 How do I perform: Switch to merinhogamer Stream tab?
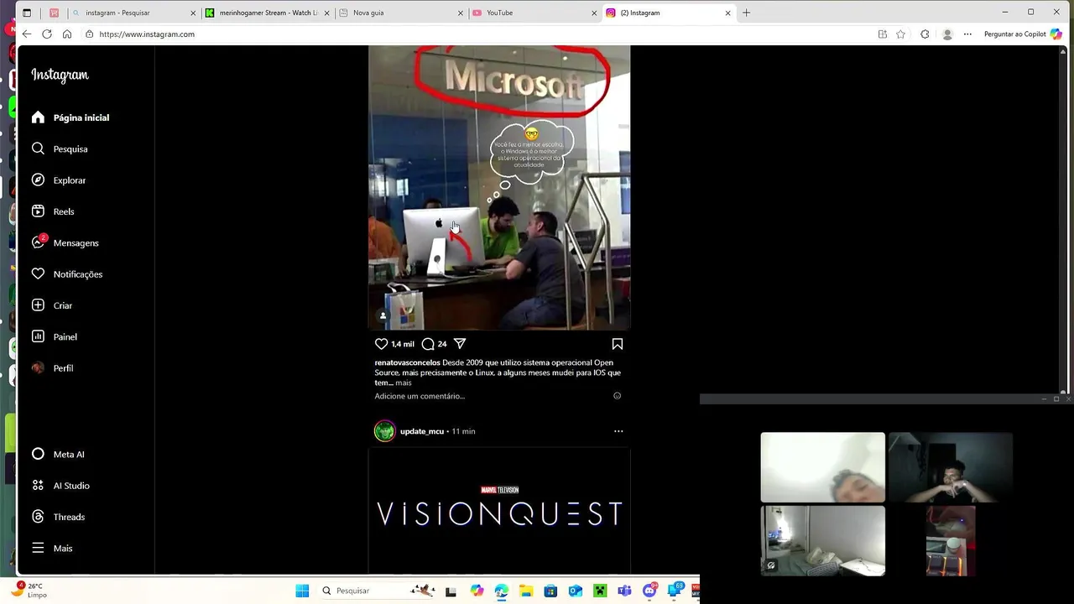pos(268,13)
